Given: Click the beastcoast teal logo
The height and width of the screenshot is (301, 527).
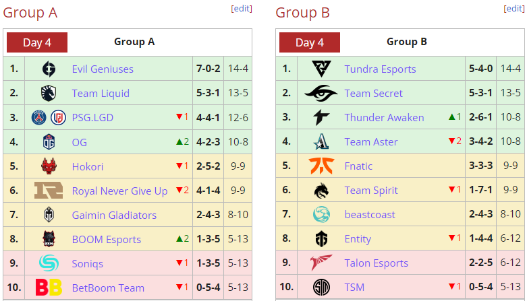Looking at the screenshot, I should (x=321, y=214).
